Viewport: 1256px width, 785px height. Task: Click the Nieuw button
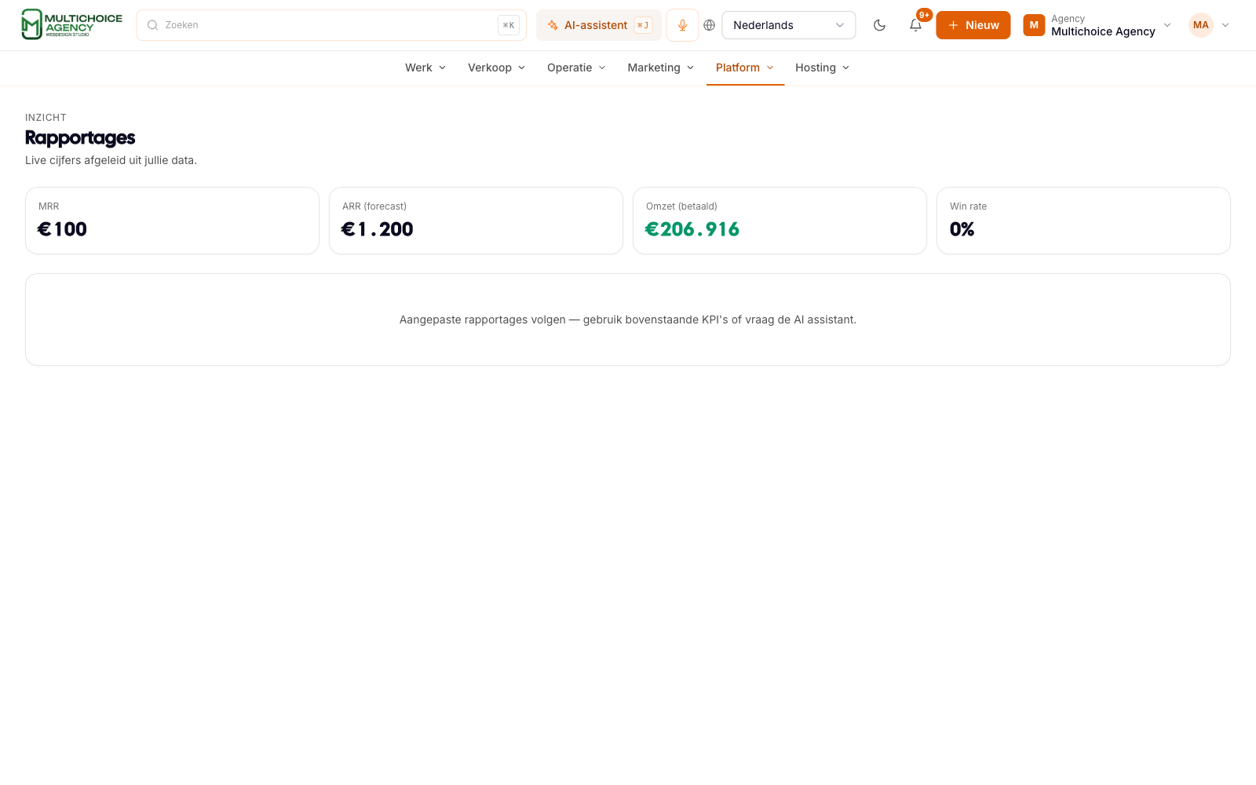973,25
